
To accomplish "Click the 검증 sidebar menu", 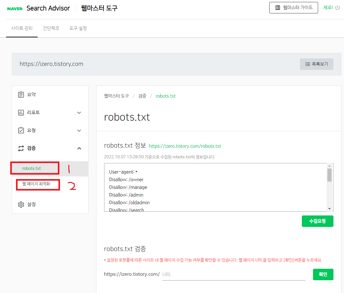I will coord(50,148).
